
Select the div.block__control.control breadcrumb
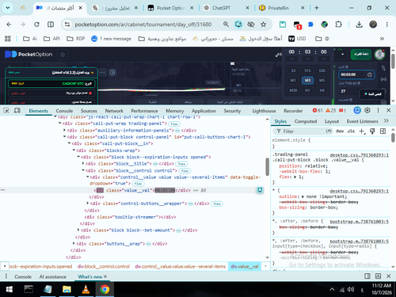(104, 266)
